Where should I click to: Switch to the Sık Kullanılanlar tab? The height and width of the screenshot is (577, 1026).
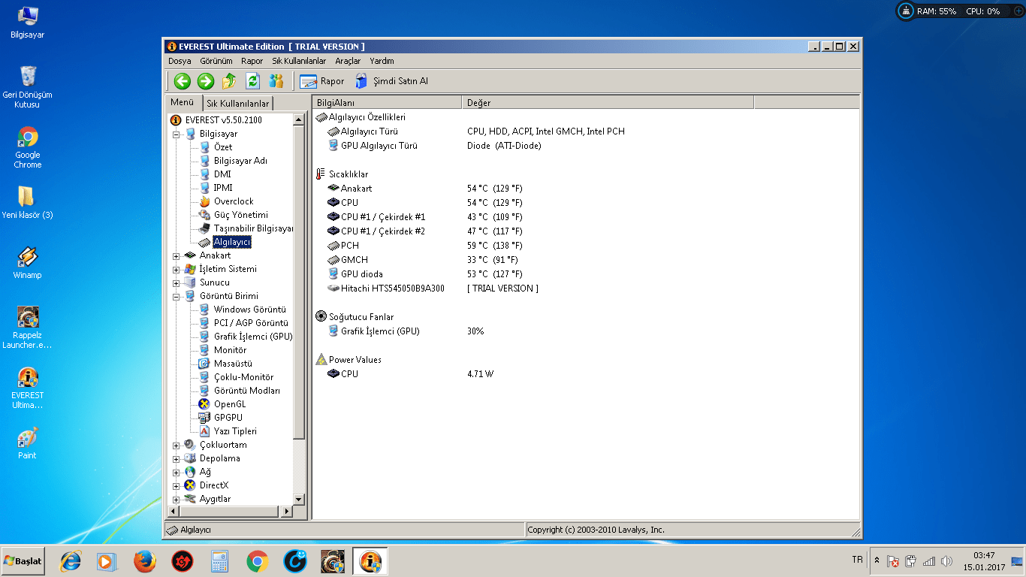point(237,104)
